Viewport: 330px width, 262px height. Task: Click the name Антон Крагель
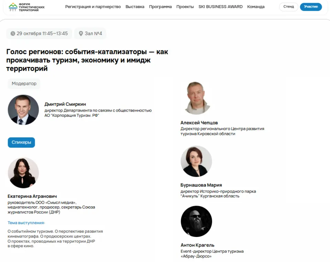point(197,245)
